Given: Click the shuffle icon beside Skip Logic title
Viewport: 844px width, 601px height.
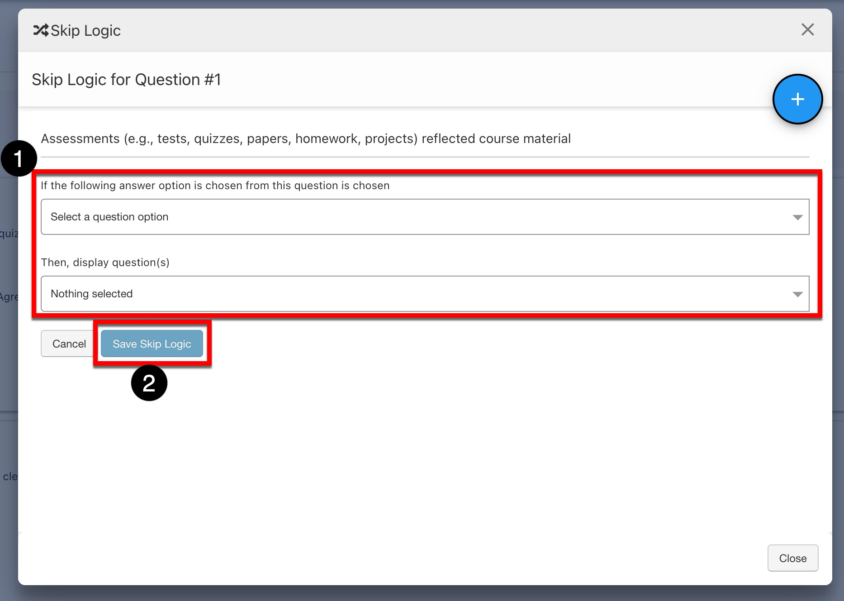Looking at the screenshot, I should click(41, 30).
